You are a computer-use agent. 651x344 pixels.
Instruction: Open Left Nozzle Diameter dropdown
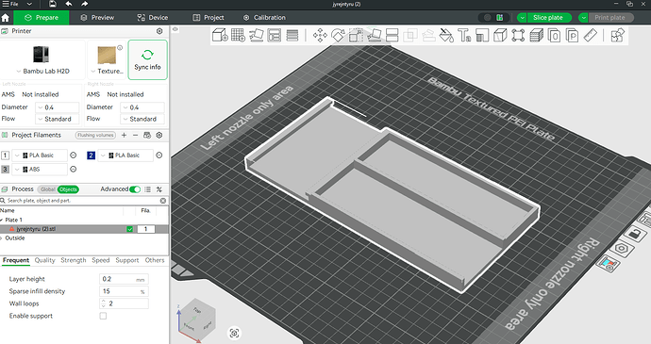[x=57, y=107]
